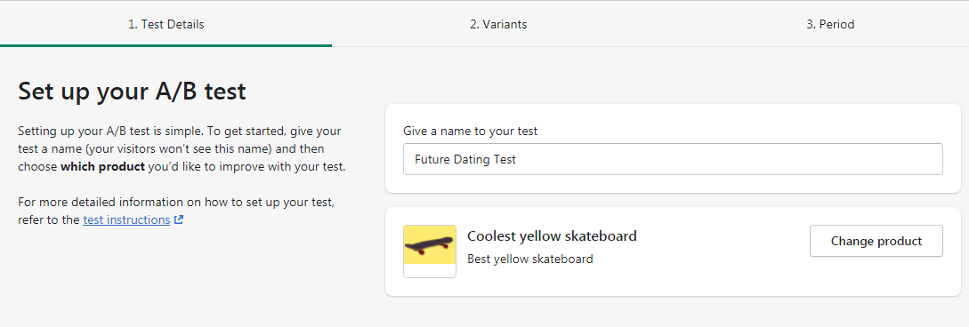Viewport: 969px width, 327px height.
Task: Click the Coolest yellow skateboard title
Action: tap(552, 235)
